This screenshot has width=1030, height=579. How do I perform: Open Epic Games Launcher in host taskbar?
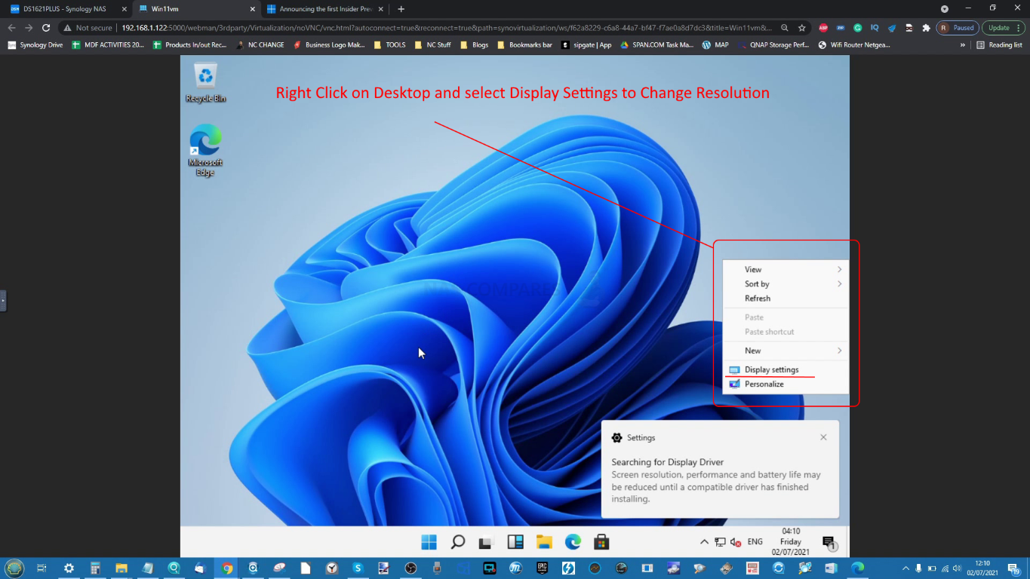pos(542,568)
